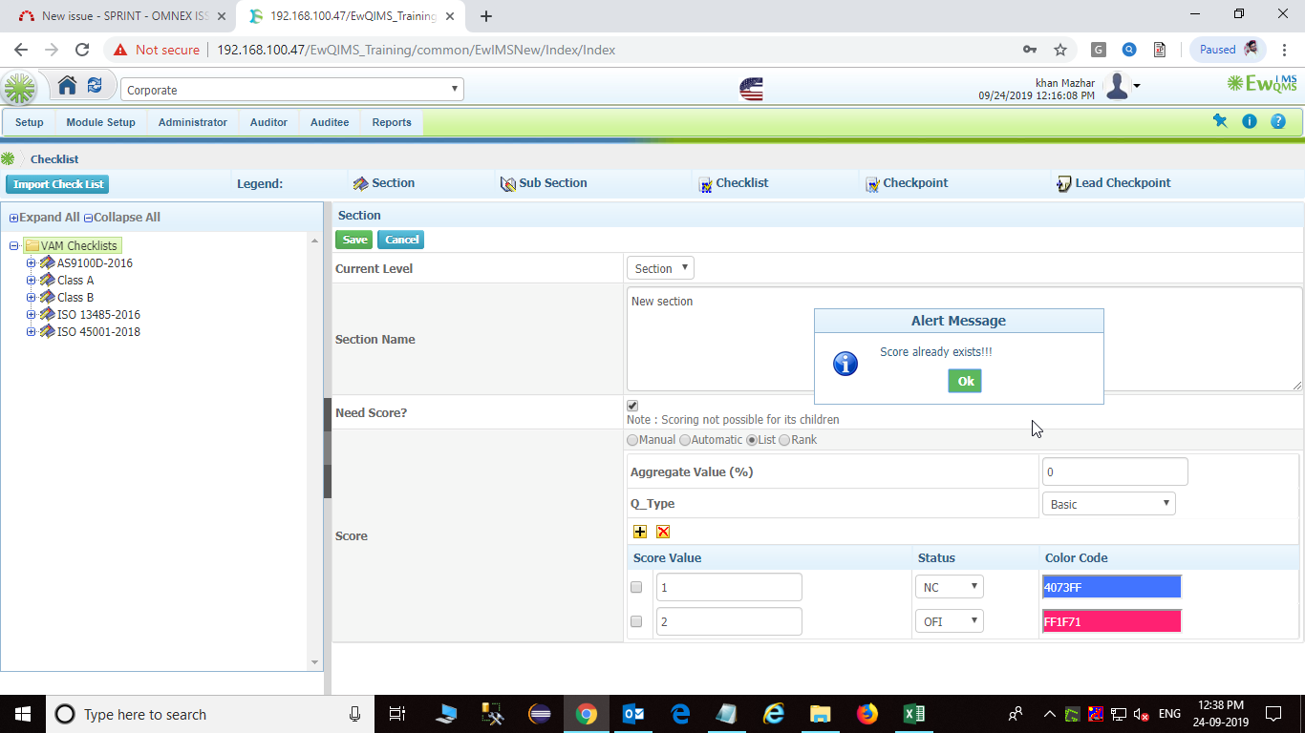Viewport: 1305px width, 733px height.
Task: Toggle the Need Score checkbox
Action: pos(632,406)
